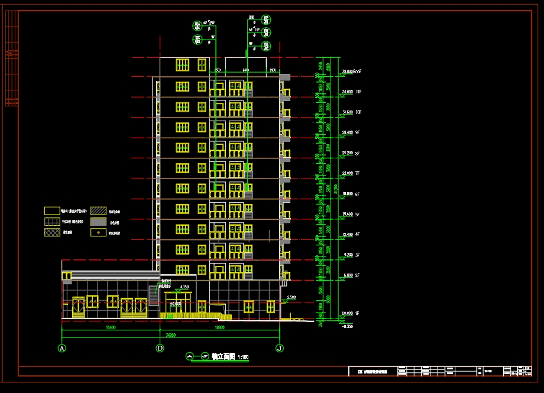
Task: Click the lower-left green detail callout bubble
Action: tap(197, 40)
